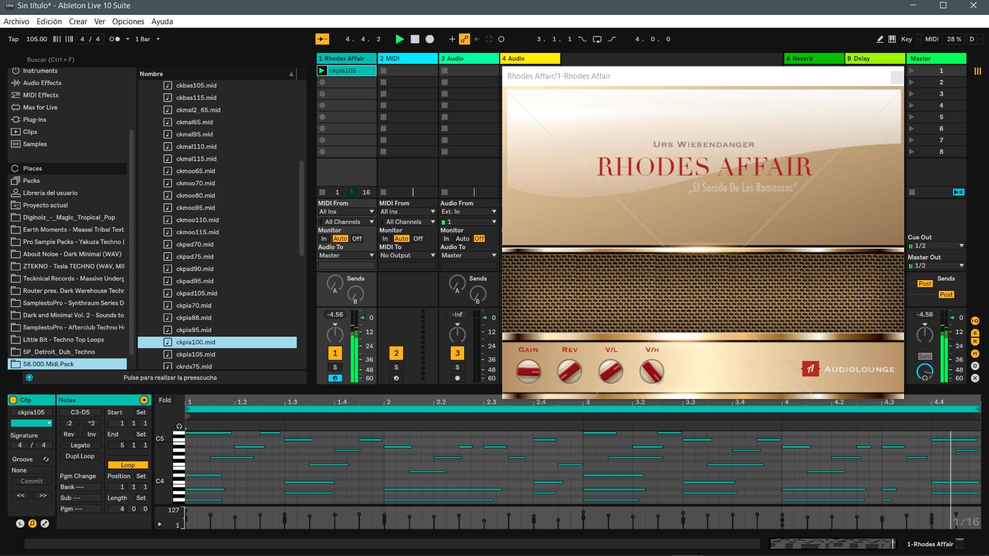Open track 1 All Channels dropdown

click(x=346, y=222)
